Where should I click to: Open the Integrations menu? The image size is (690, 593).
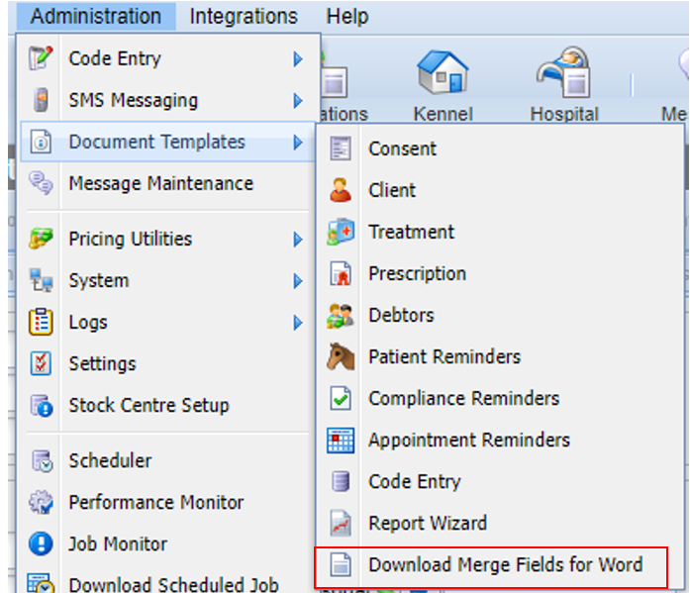244,17
